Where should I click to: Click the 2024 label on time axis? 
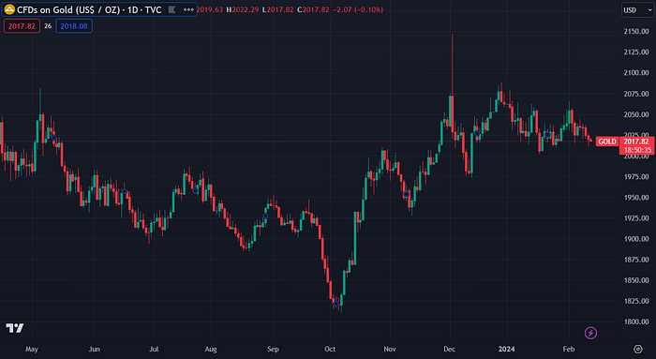(506, 349)
